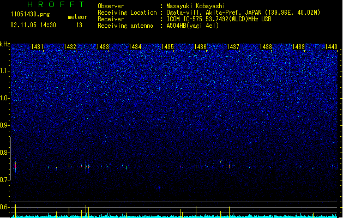Screen dimensions: 343x218
Task: Click time marker 1431
Action: [37, 46]
